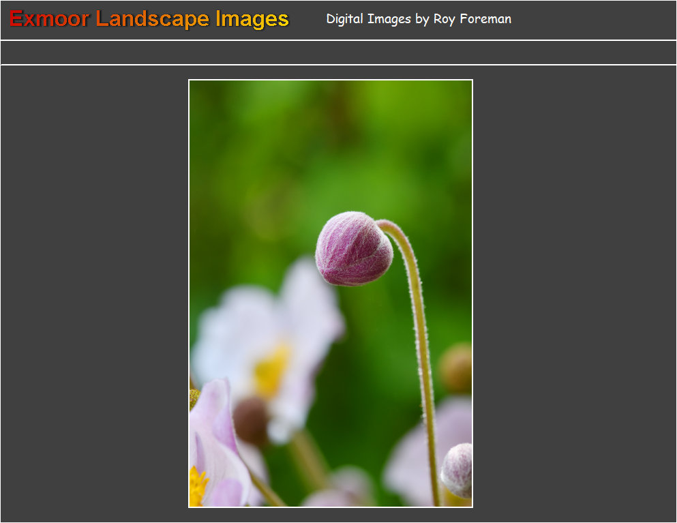Open the anemone flower photograph

(x=331, y=293)
